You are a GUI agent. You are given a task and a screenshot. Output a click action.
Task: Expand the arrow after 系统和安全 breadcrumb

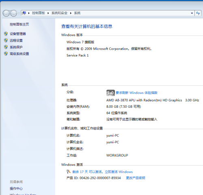(71, 13)
